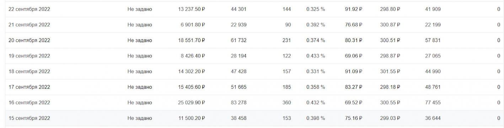This screenshot has width=504, height=128.
Task: Click Не задано in the 20 сентября row
Action: click(x=140, y=40)
